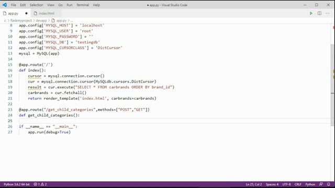
Task: Click the VS Code logo icon
Action: [x=5, y=5]
